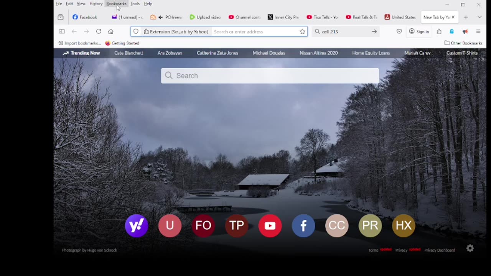Reload the current page

[x=99, y=31]
